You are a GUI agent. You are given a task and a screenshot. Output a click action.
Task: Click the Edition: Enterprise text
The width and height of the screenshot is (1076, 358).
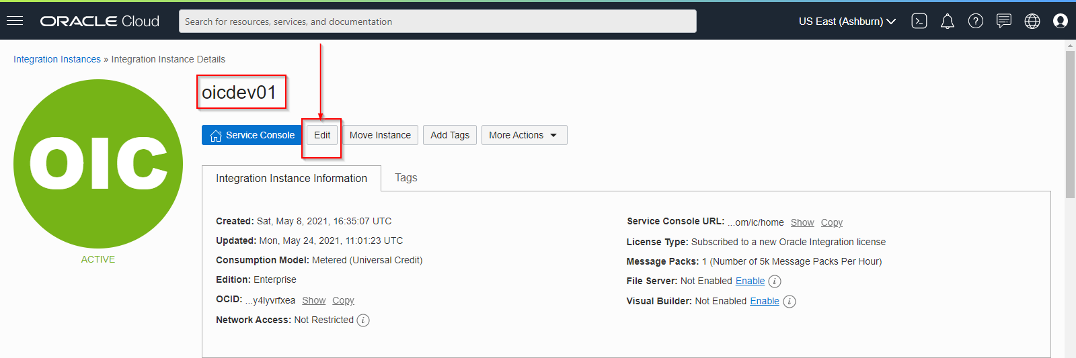coord(256,279)
